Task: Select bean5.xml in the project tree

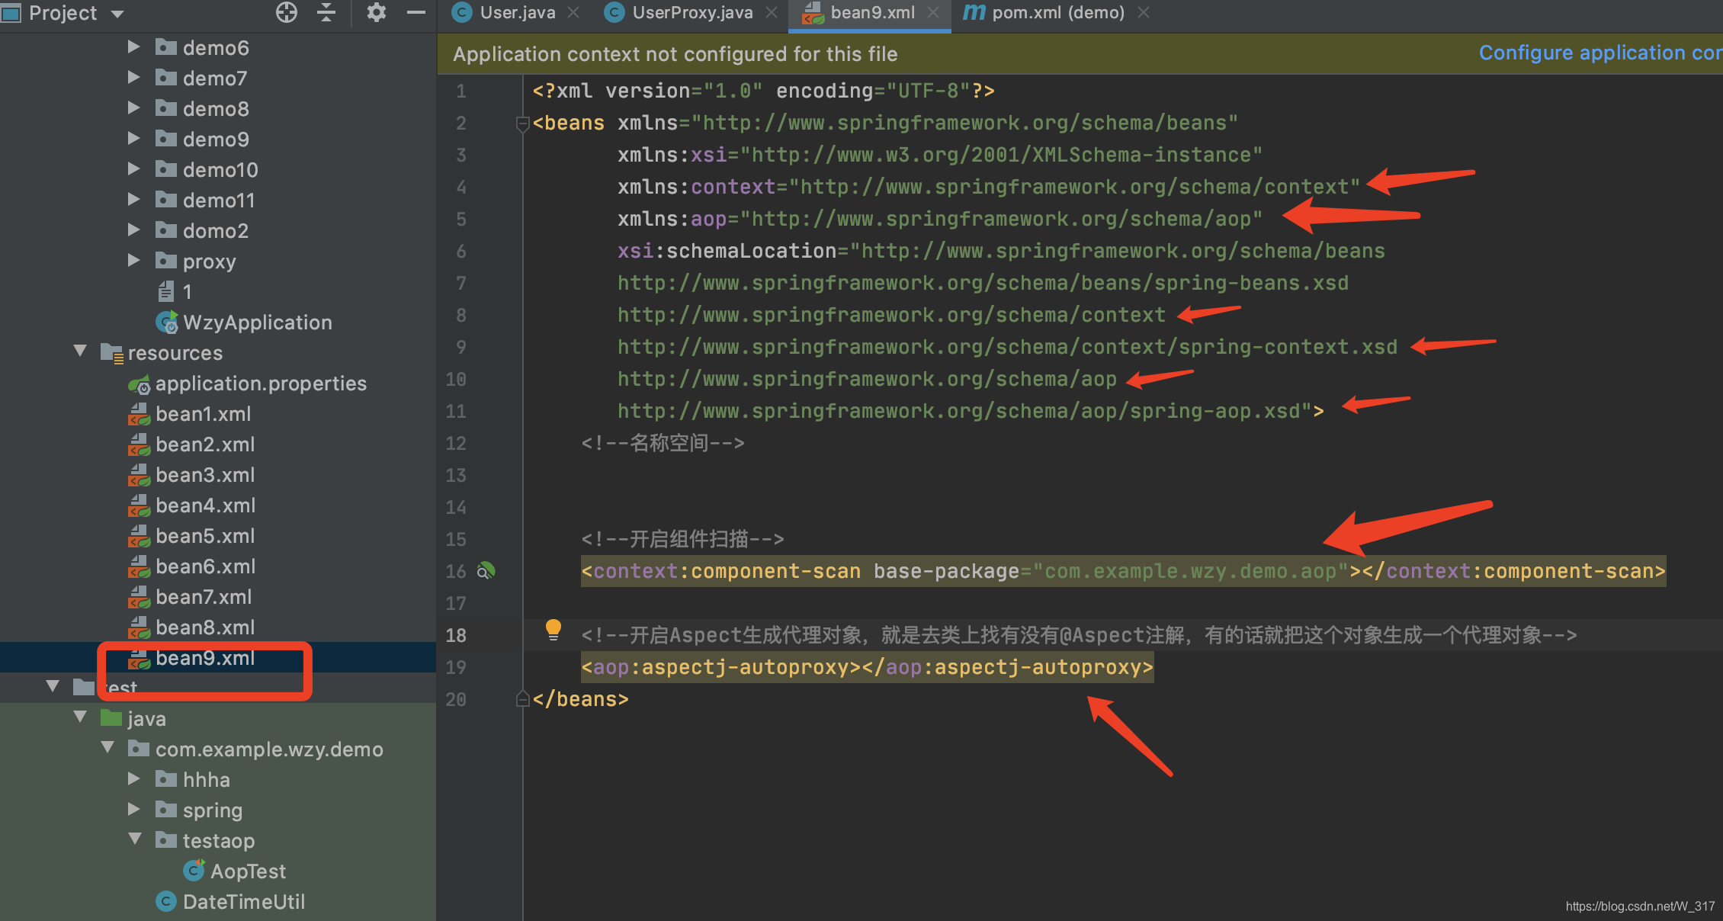Action: (204, 536)
